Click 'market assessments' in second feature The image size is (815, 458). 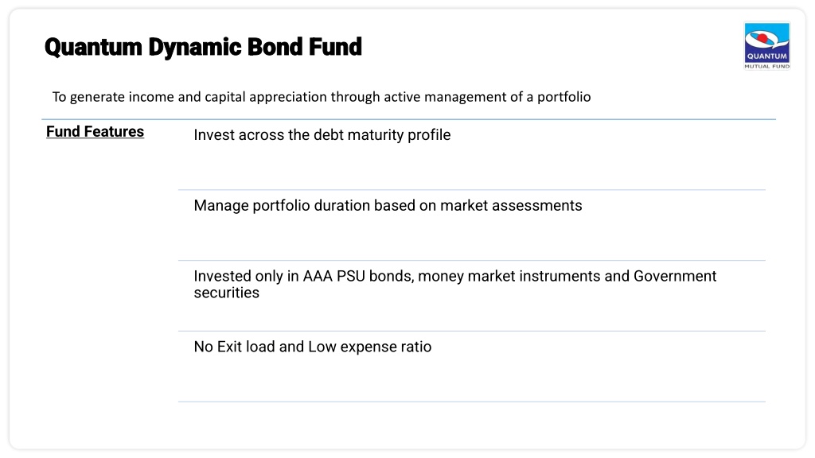point(511,206)
